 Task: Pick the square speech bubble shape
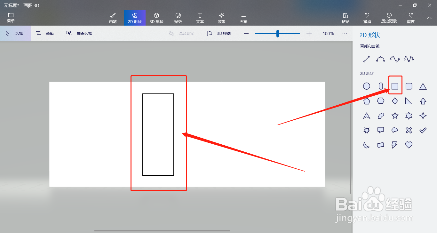(381, 130)
